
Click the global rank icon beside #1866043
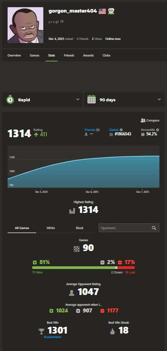tap(111, 134)
